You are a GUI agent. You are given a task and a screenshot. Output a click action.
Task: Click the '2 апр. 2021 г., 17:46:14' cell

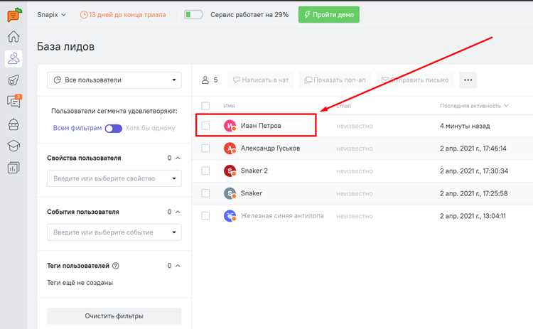pos(473,149)
